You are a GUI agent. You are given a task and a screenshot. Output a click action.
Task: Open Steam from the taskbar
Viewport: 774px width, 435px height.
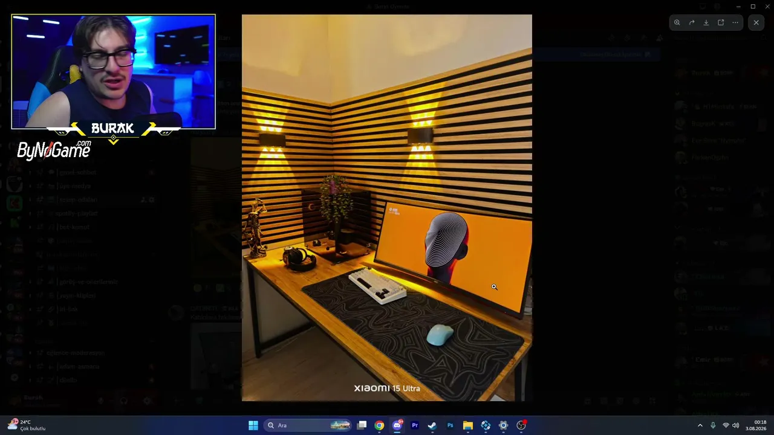click(x=432, y=425)
